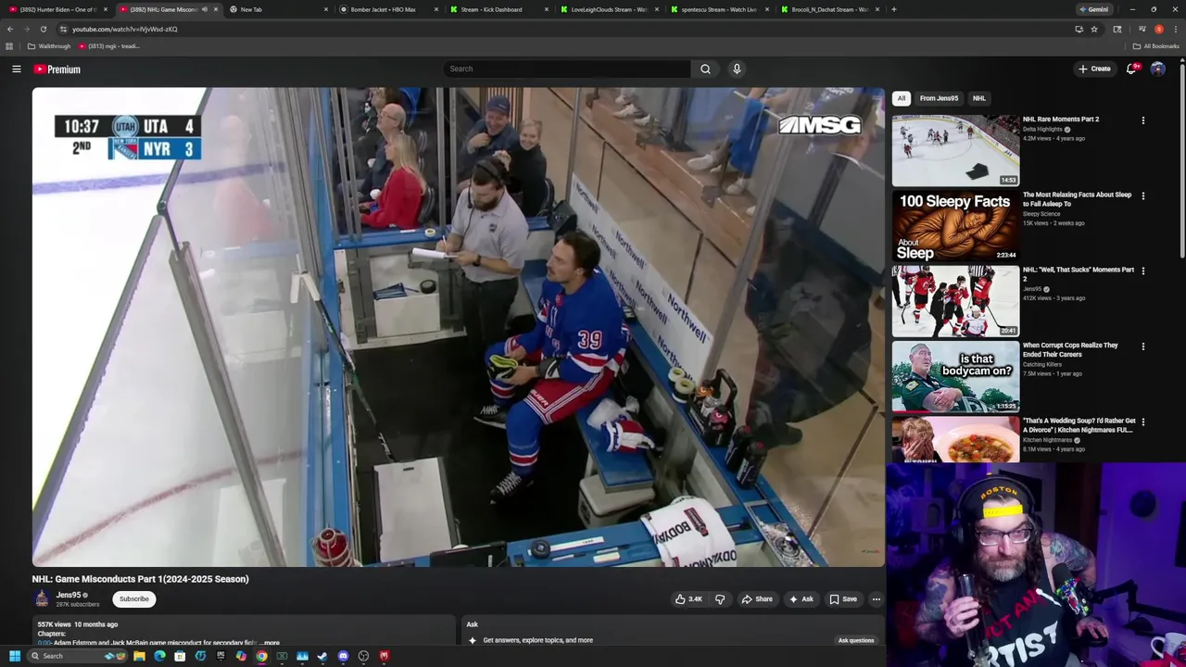1186x667 pixels.
Task: Open Gemini in Chrome
Action: 1093,9
